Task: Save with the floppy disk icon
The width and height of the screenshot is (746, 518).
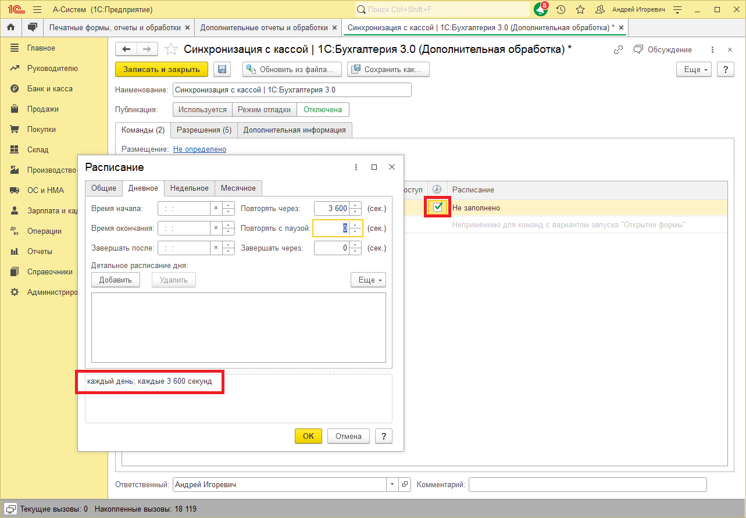Action: (x=222, y=69)
